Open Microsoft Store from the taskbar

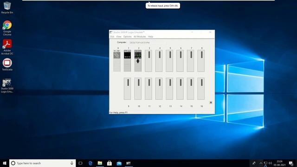point(110,163)
